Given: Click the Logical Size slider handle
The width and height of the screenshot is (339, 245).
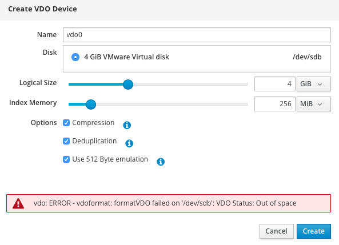Looking at the screenshot, I should [x=128, y=85].
